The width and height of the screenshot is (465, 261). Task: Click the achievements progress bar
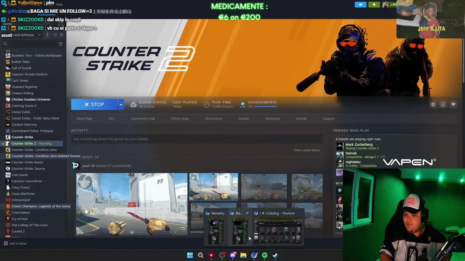tap(265, 107)
